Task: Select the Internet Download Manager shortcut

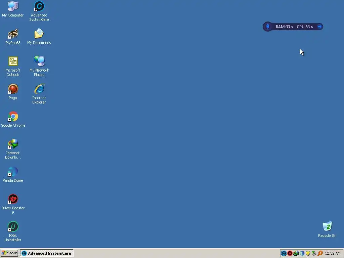Action: click(x=13, y=149)
